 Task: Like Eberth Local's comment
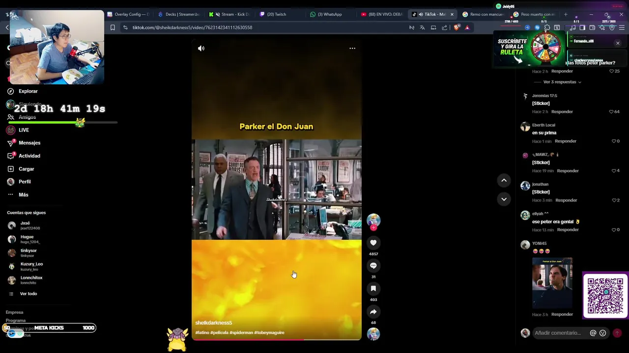pyautogui.click(x=614, y=141)
